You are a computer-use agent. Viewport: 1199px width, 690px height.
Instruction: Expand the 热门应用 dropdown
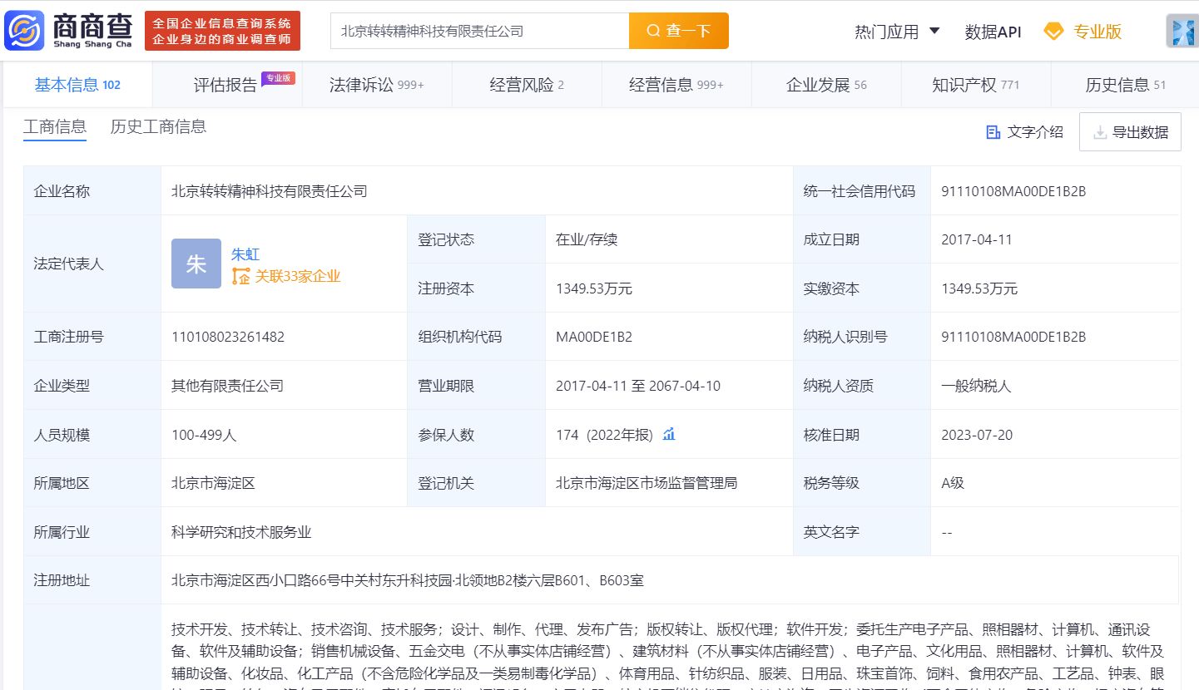click(897, 32)
